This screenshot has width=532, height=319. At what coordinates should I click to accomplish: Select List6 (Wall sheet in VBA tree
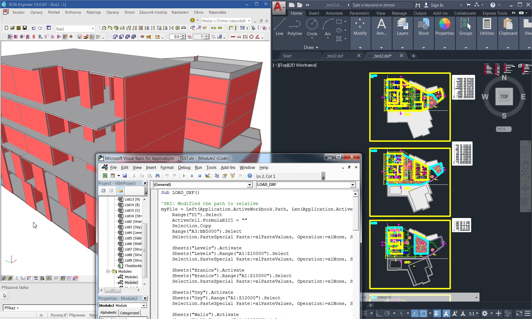(x=133, y=244)
